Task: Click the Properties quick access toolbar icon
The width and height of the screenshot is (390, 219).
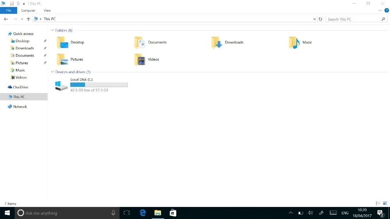Action: [x=12, y=4]
